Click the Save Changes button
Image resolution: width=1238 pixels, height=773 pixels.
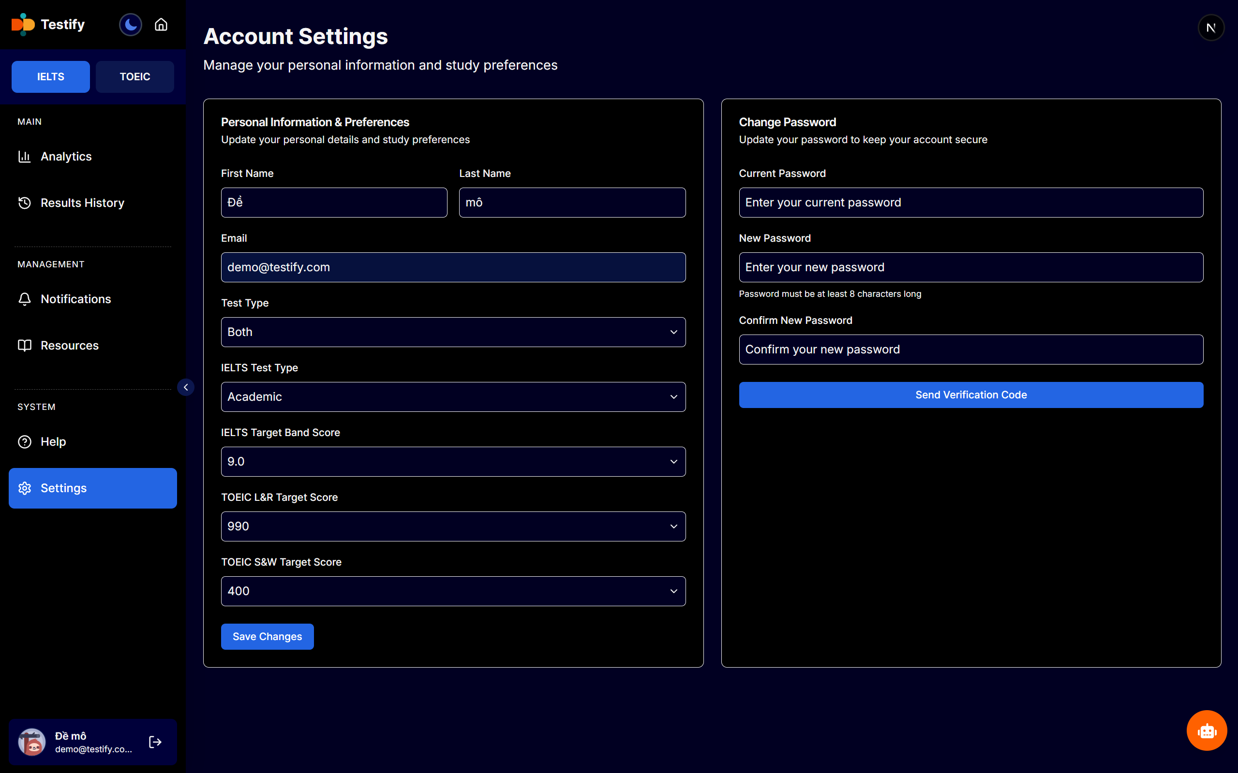[x=267, y=637]
